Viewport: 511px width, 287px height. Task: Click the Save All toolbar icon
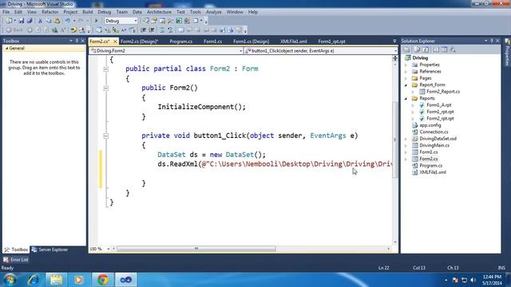click(30, 21)
